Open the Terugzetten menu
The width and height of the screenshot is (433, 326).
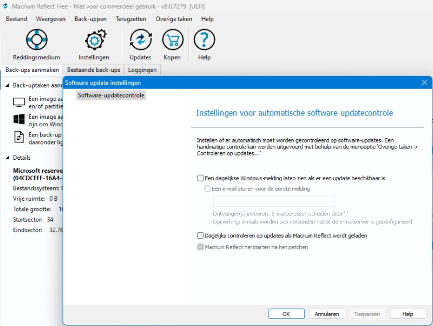131,19
